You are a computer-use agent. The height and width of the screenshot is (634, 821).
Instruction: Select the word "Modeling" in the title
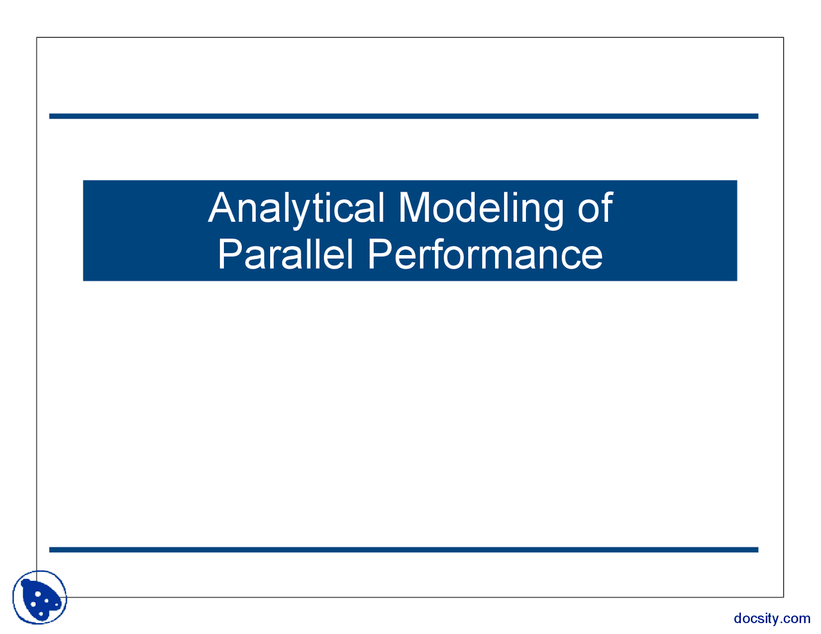coord(481,208)
